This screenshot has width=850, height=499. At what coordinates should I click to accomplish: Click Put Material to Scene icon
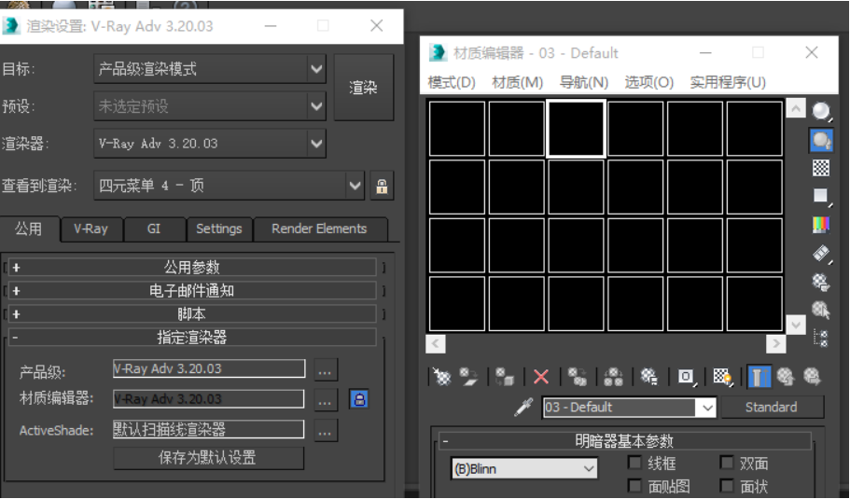coord(468,376)
